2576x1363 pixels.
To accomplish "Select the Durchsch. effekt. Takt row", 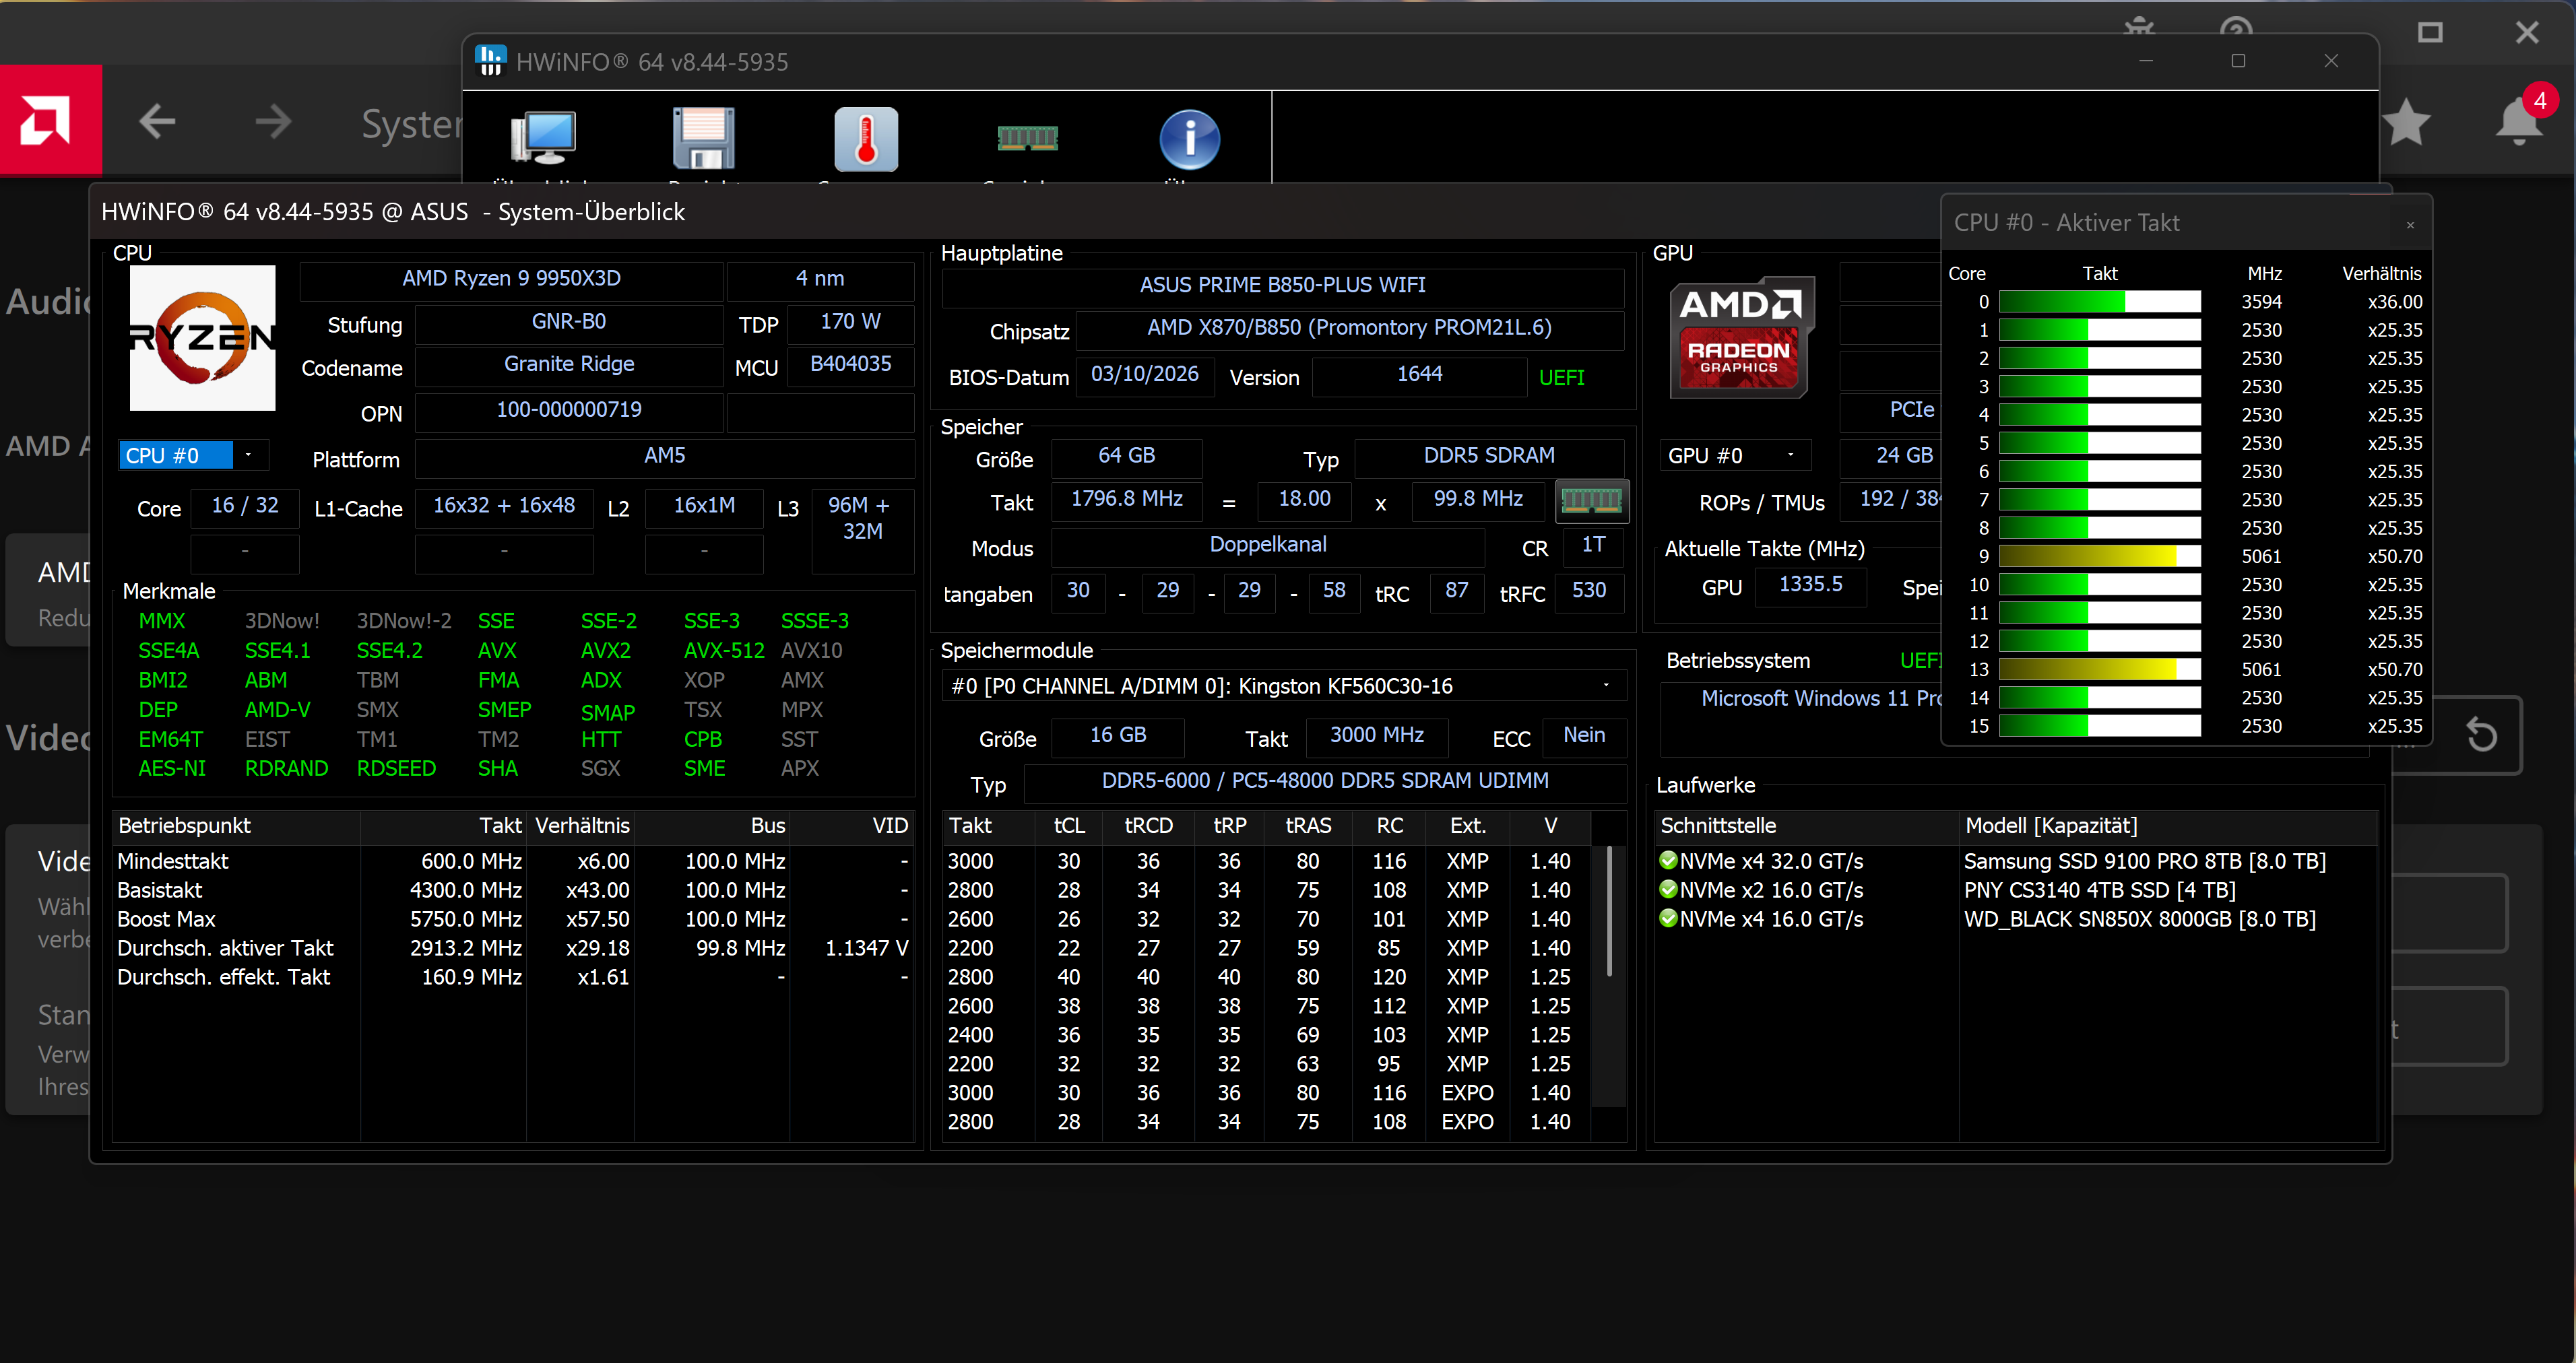I will pos(512,977).
